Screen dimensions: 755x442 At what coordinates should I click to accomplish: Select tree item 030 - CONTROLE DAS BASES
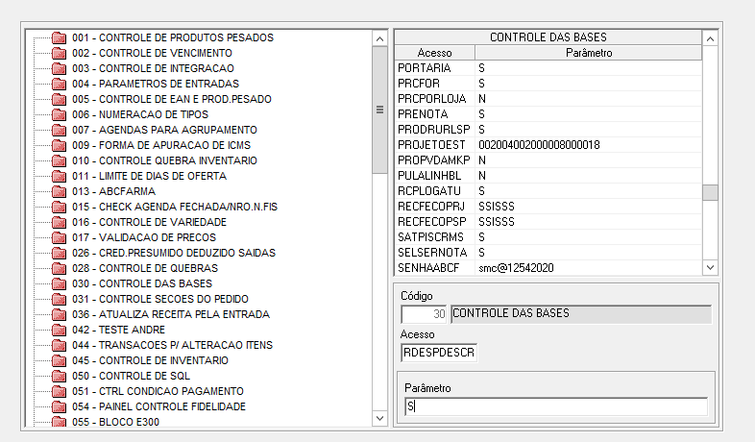142,283
